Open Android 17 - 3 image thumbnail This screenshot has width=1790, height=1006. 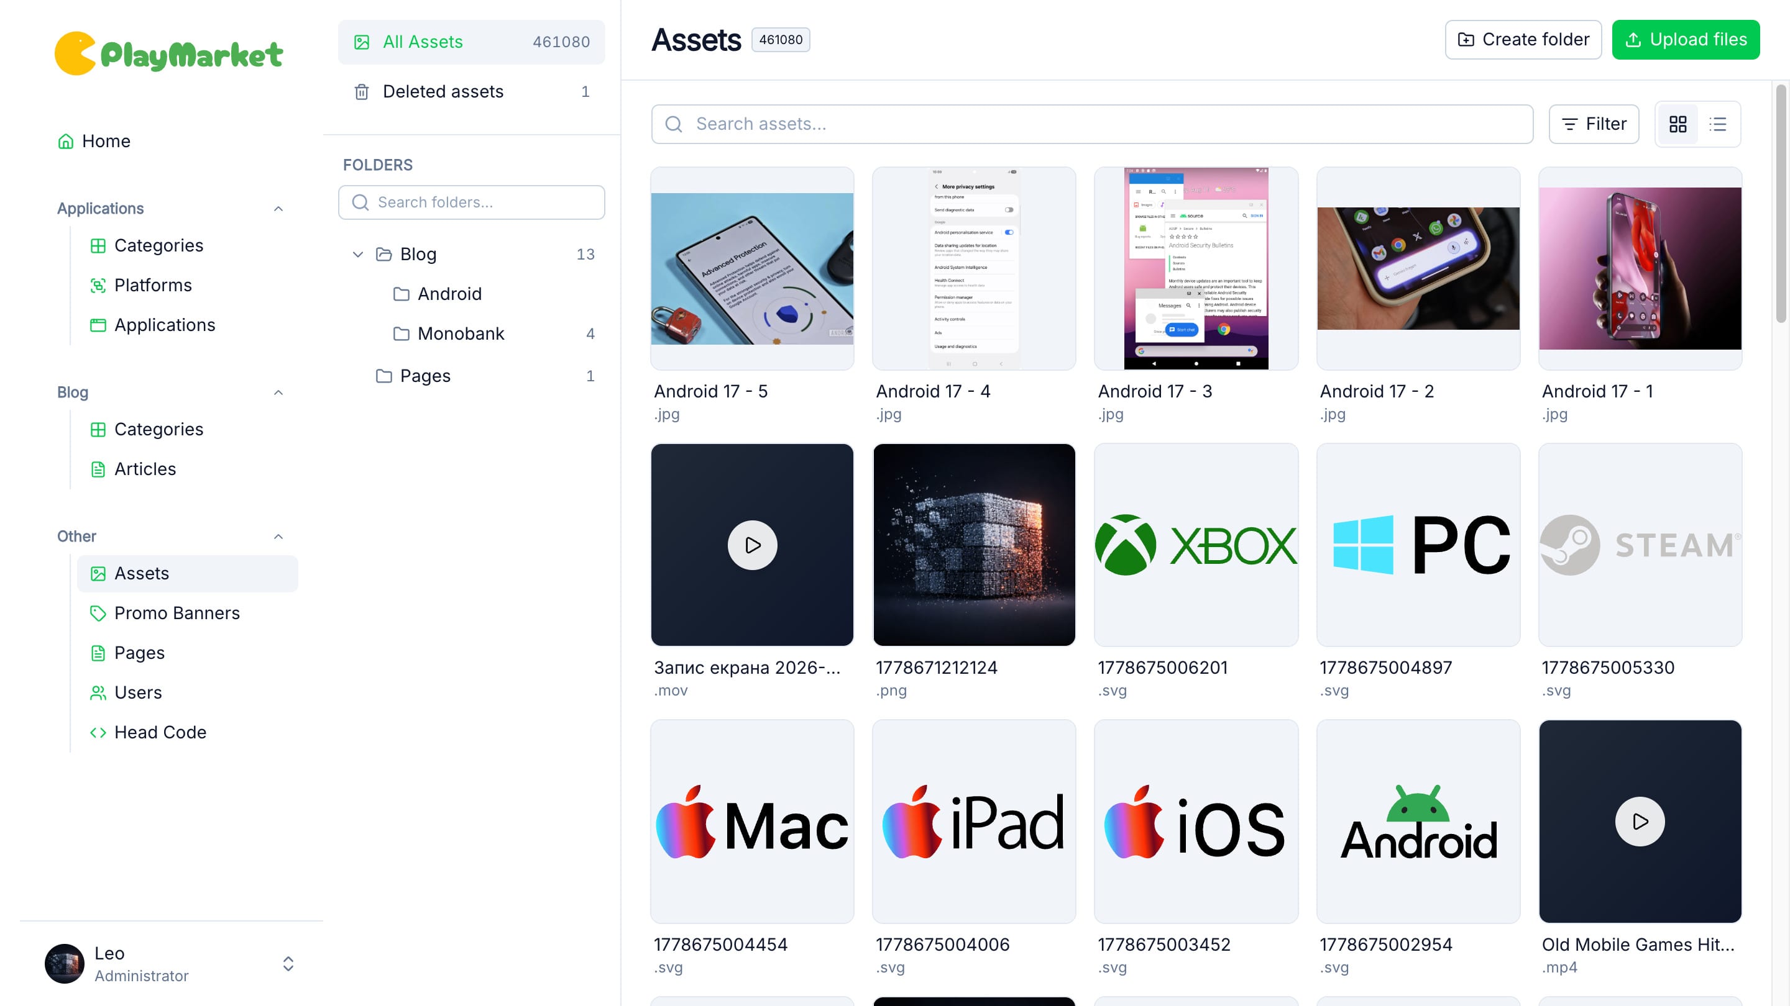pyautogui.click(x=1196, y=268)
